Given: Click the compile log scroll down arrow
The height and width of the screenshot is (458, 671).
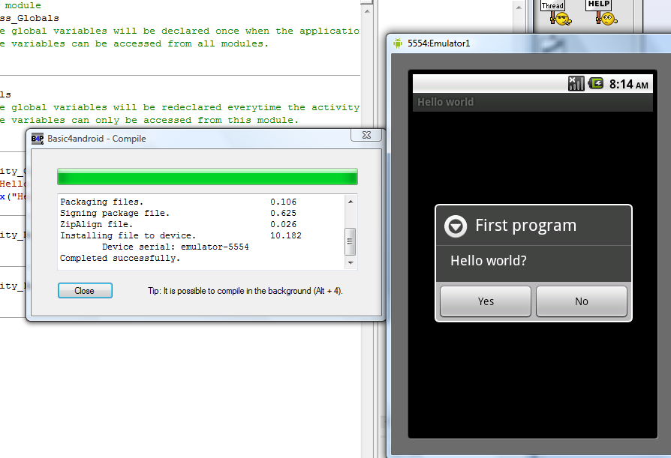Looking at the screenshot, I should tap(351, 263).
